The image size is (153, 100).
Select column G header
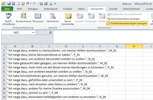click(117, 46)
